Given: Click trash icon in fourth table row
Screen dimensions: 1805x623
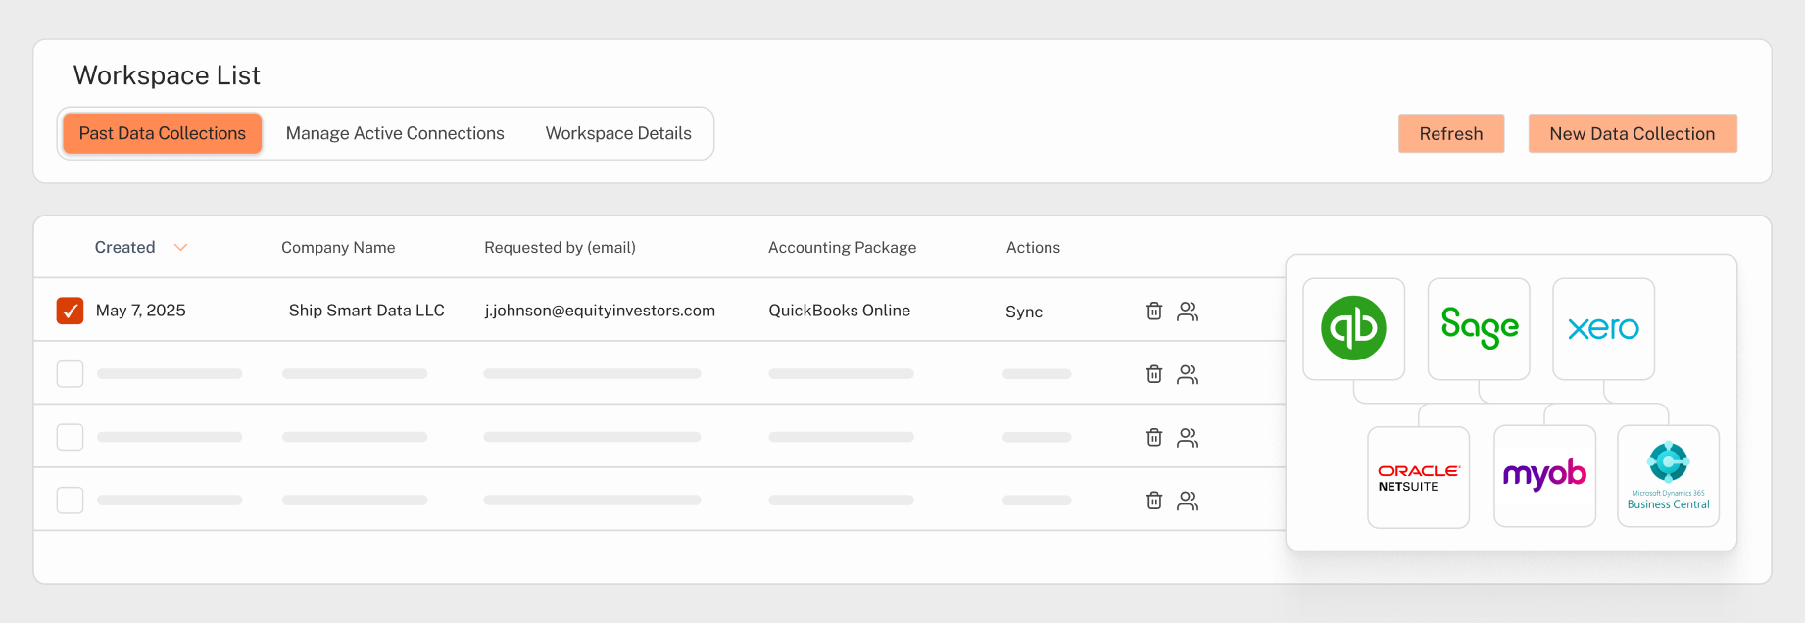Looking at the screenshot, I should (1154, 501).
